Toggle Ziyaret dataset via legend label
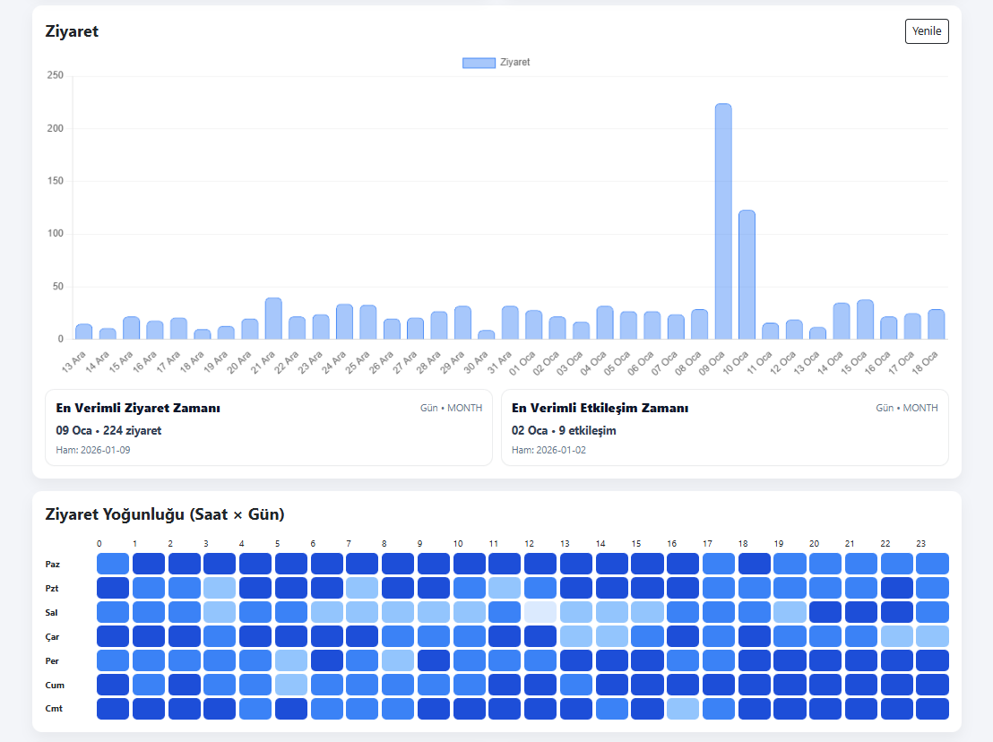993x742 pixels. [x=514, y=62]
